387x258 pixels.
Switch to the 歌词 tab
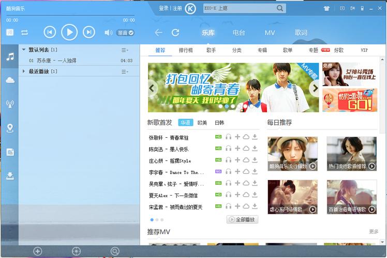click(301, 33)
